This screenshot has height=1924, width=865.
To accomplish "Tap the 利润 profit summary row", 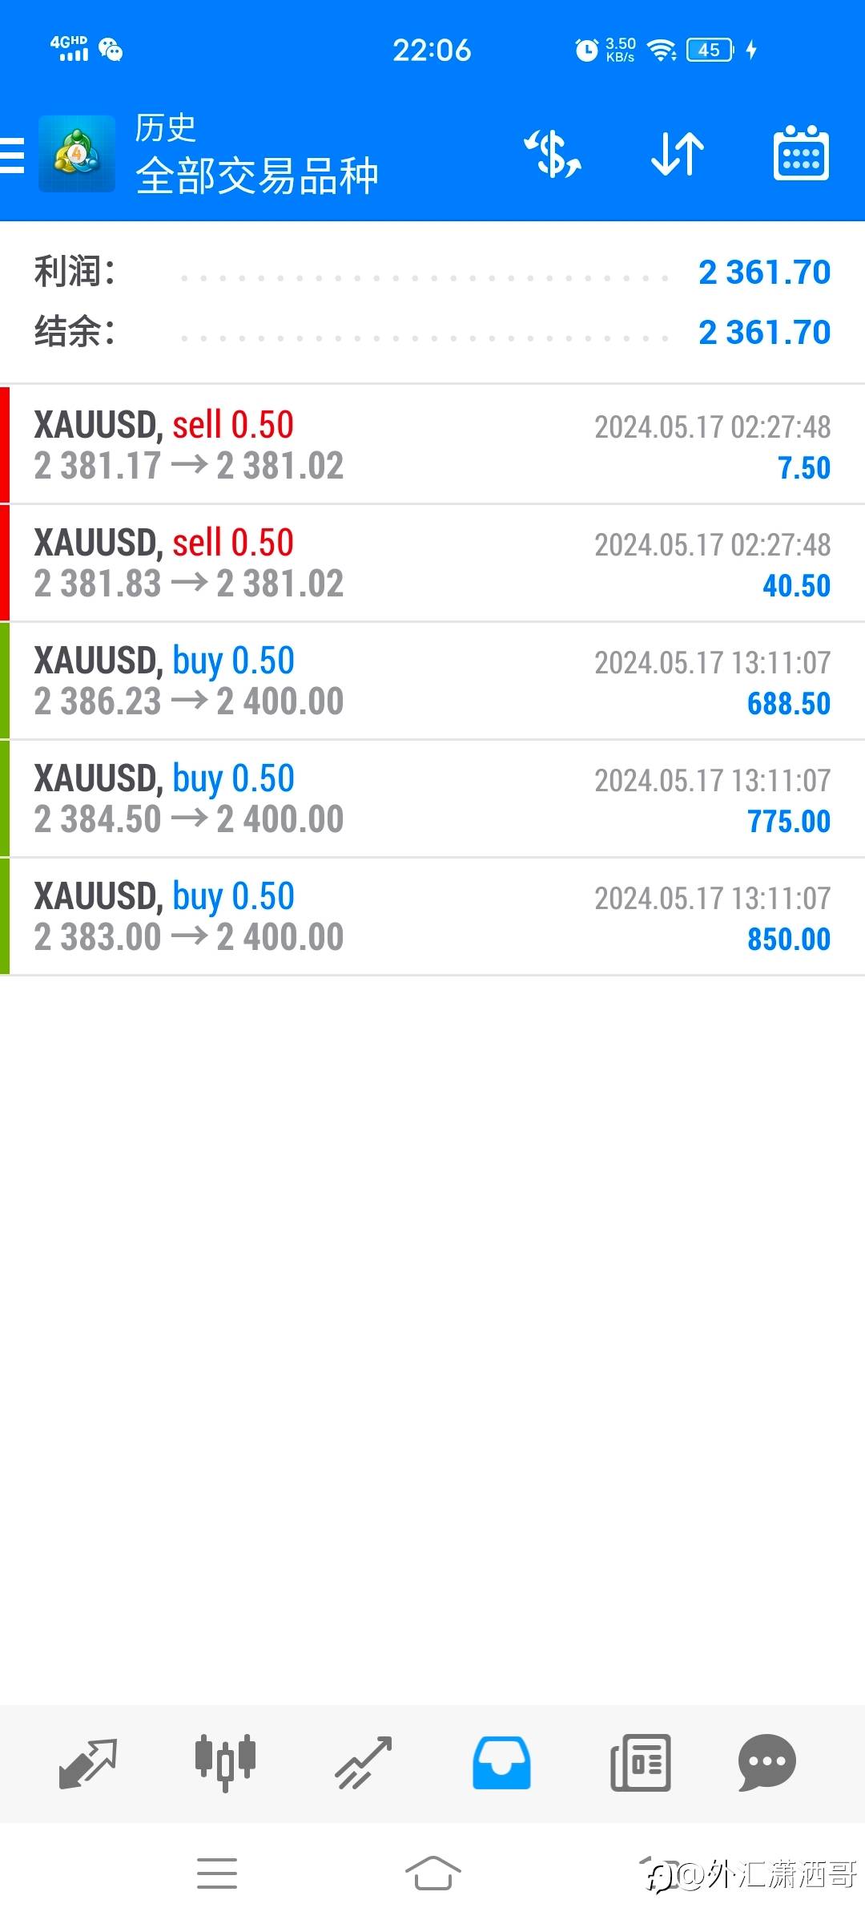I will point(432,273).
